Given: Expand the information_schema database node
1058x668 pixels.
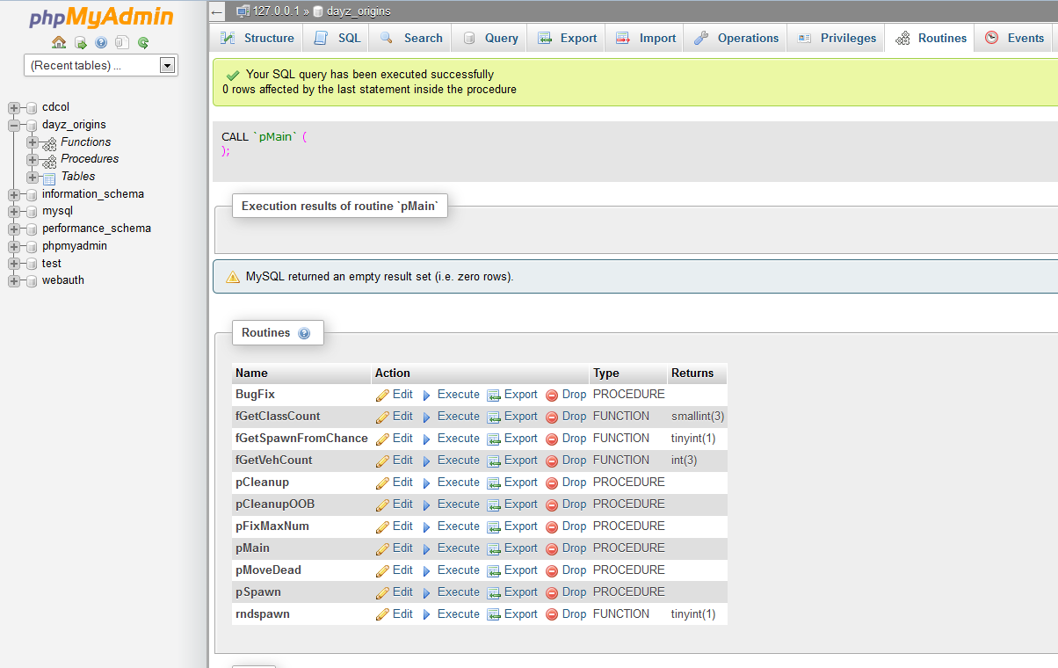Looking at the screenshot, I should tap(13, 194).
